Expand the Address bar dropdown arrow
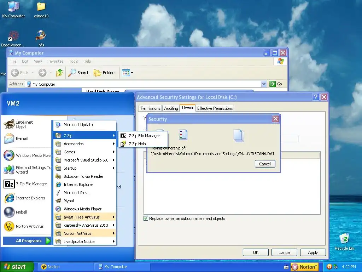 [264, 84]
